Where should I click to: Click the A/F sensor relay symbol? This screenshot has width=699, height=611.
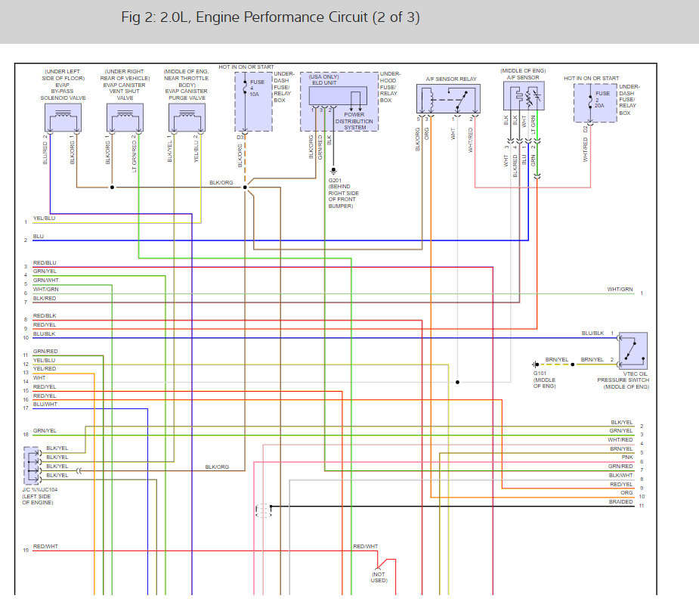pyautogui.click(x=448, y=98)
